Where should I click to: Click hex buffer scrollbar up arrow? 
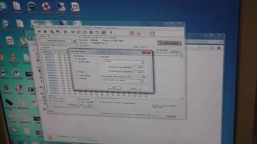click(181, 55)
